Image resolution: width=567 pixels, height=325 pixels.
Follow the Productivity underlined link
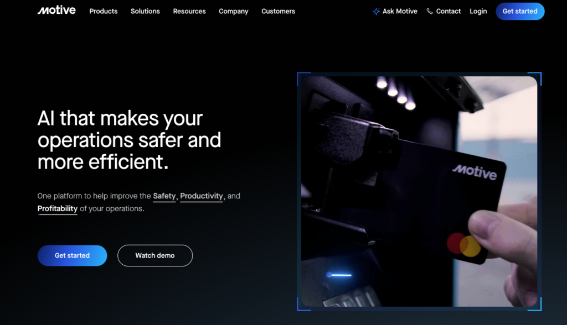(202, 196)
